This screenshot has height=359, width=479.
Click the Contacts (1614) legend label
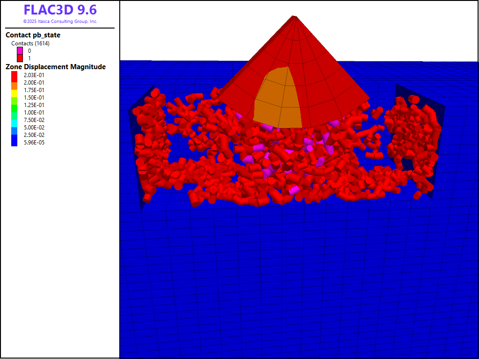[30, 43]
